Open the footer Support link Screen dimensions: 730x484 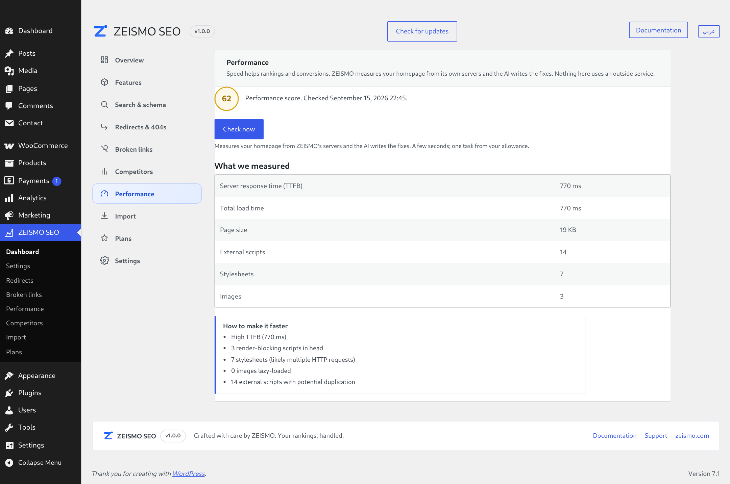coord(656,436)
